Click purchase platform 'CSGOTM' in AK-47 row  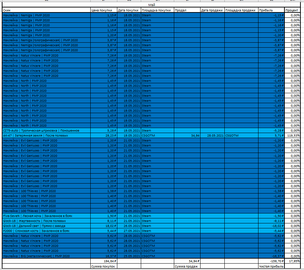click(158, 136)
